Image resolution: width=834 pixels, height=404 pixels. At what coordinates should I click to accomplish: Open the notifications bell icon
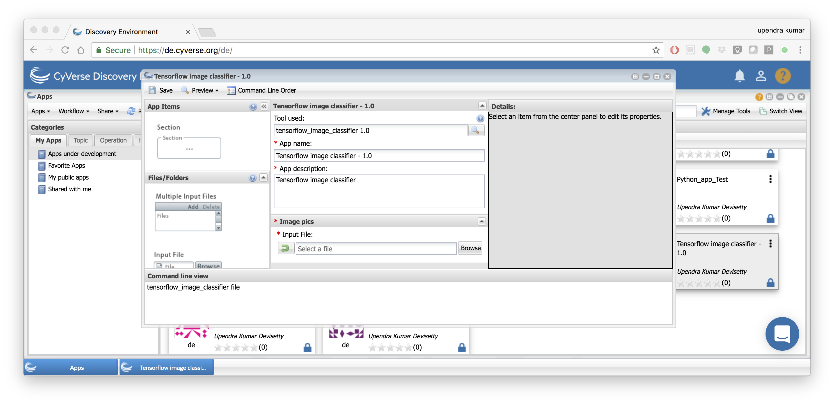739,76
